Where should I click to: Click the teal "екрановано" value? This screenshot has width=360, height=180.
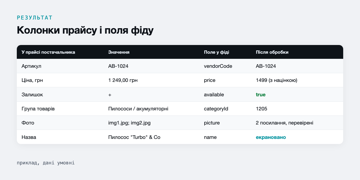coord(271,137)
